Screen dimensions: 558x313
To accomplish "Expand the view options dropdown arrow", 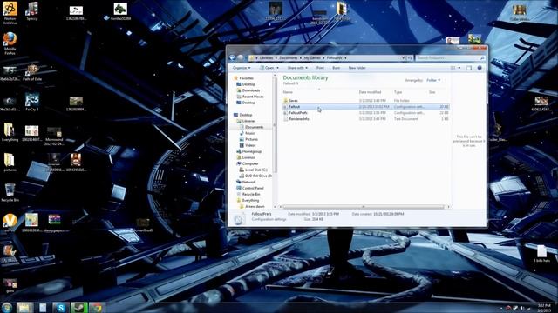I will (459, 68).
